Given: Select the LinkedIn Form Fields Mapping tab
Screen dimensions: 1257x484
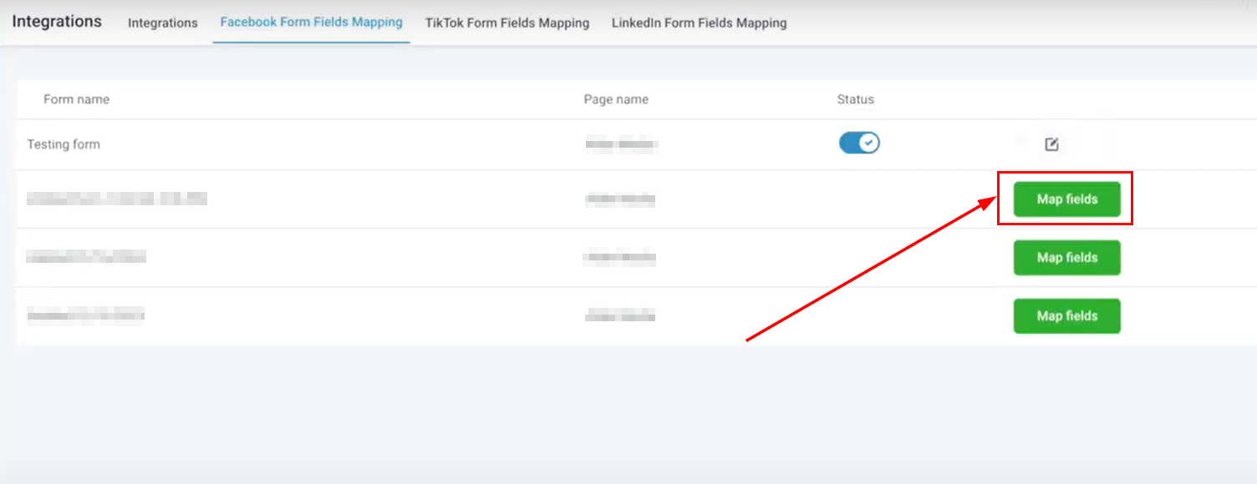Looking at the screenshot, I should (699, 23).
